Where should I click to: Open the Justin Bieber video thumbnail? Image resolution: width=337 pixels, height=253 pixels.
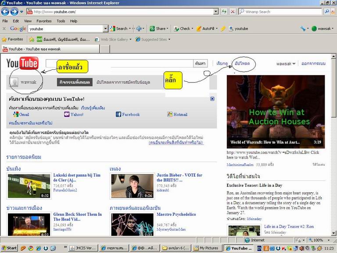pos(133,186)
